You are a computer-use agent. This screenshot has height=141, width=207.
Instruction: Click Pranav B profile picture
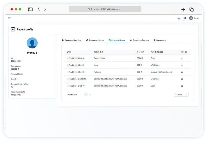[32, 43]
